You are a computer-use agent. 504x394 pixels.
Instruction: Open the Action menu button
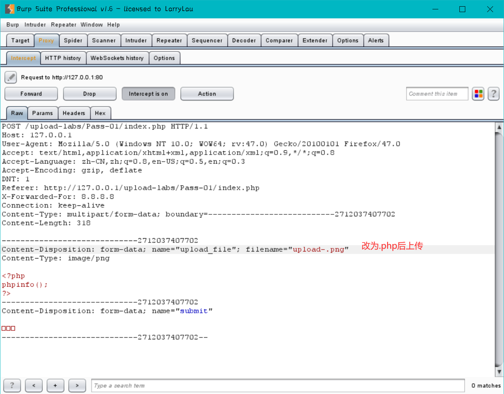click(207, 94)
